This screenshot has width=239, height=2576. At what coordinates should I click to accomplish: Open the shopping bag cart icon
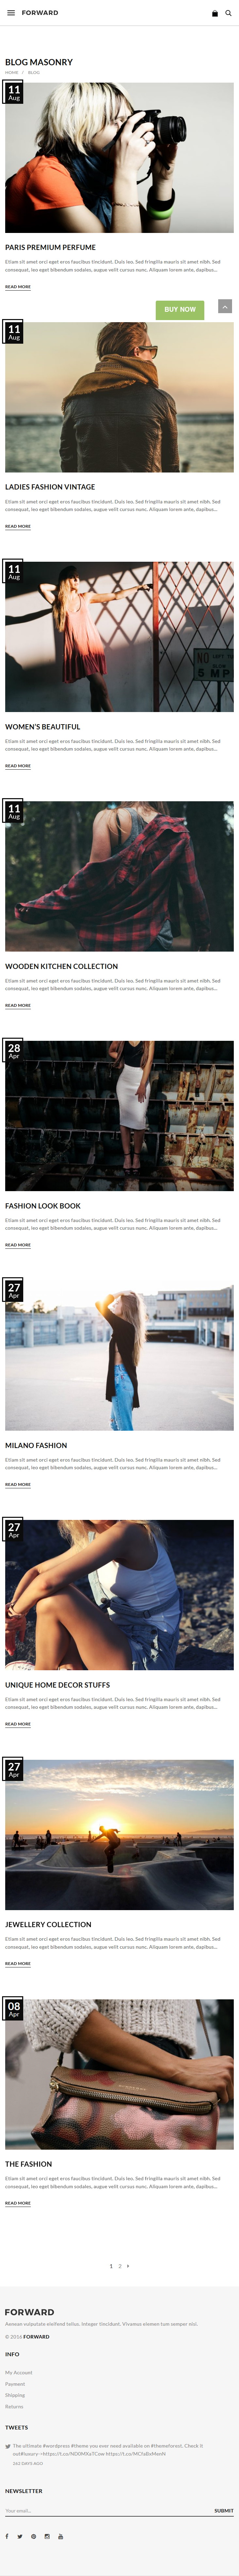pyautogui.click(x=214, y=13)
